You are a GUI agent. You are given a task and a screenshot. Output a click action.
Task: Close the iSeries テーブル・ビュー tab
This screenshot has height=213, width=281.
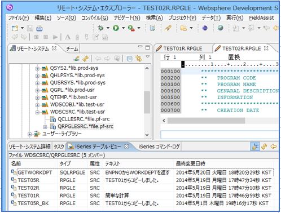pos(126,146)
